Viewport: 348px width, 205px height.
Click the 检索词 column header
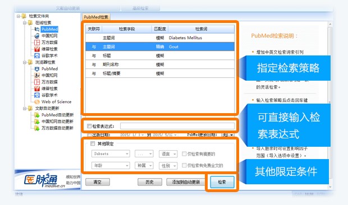(201, 29)
